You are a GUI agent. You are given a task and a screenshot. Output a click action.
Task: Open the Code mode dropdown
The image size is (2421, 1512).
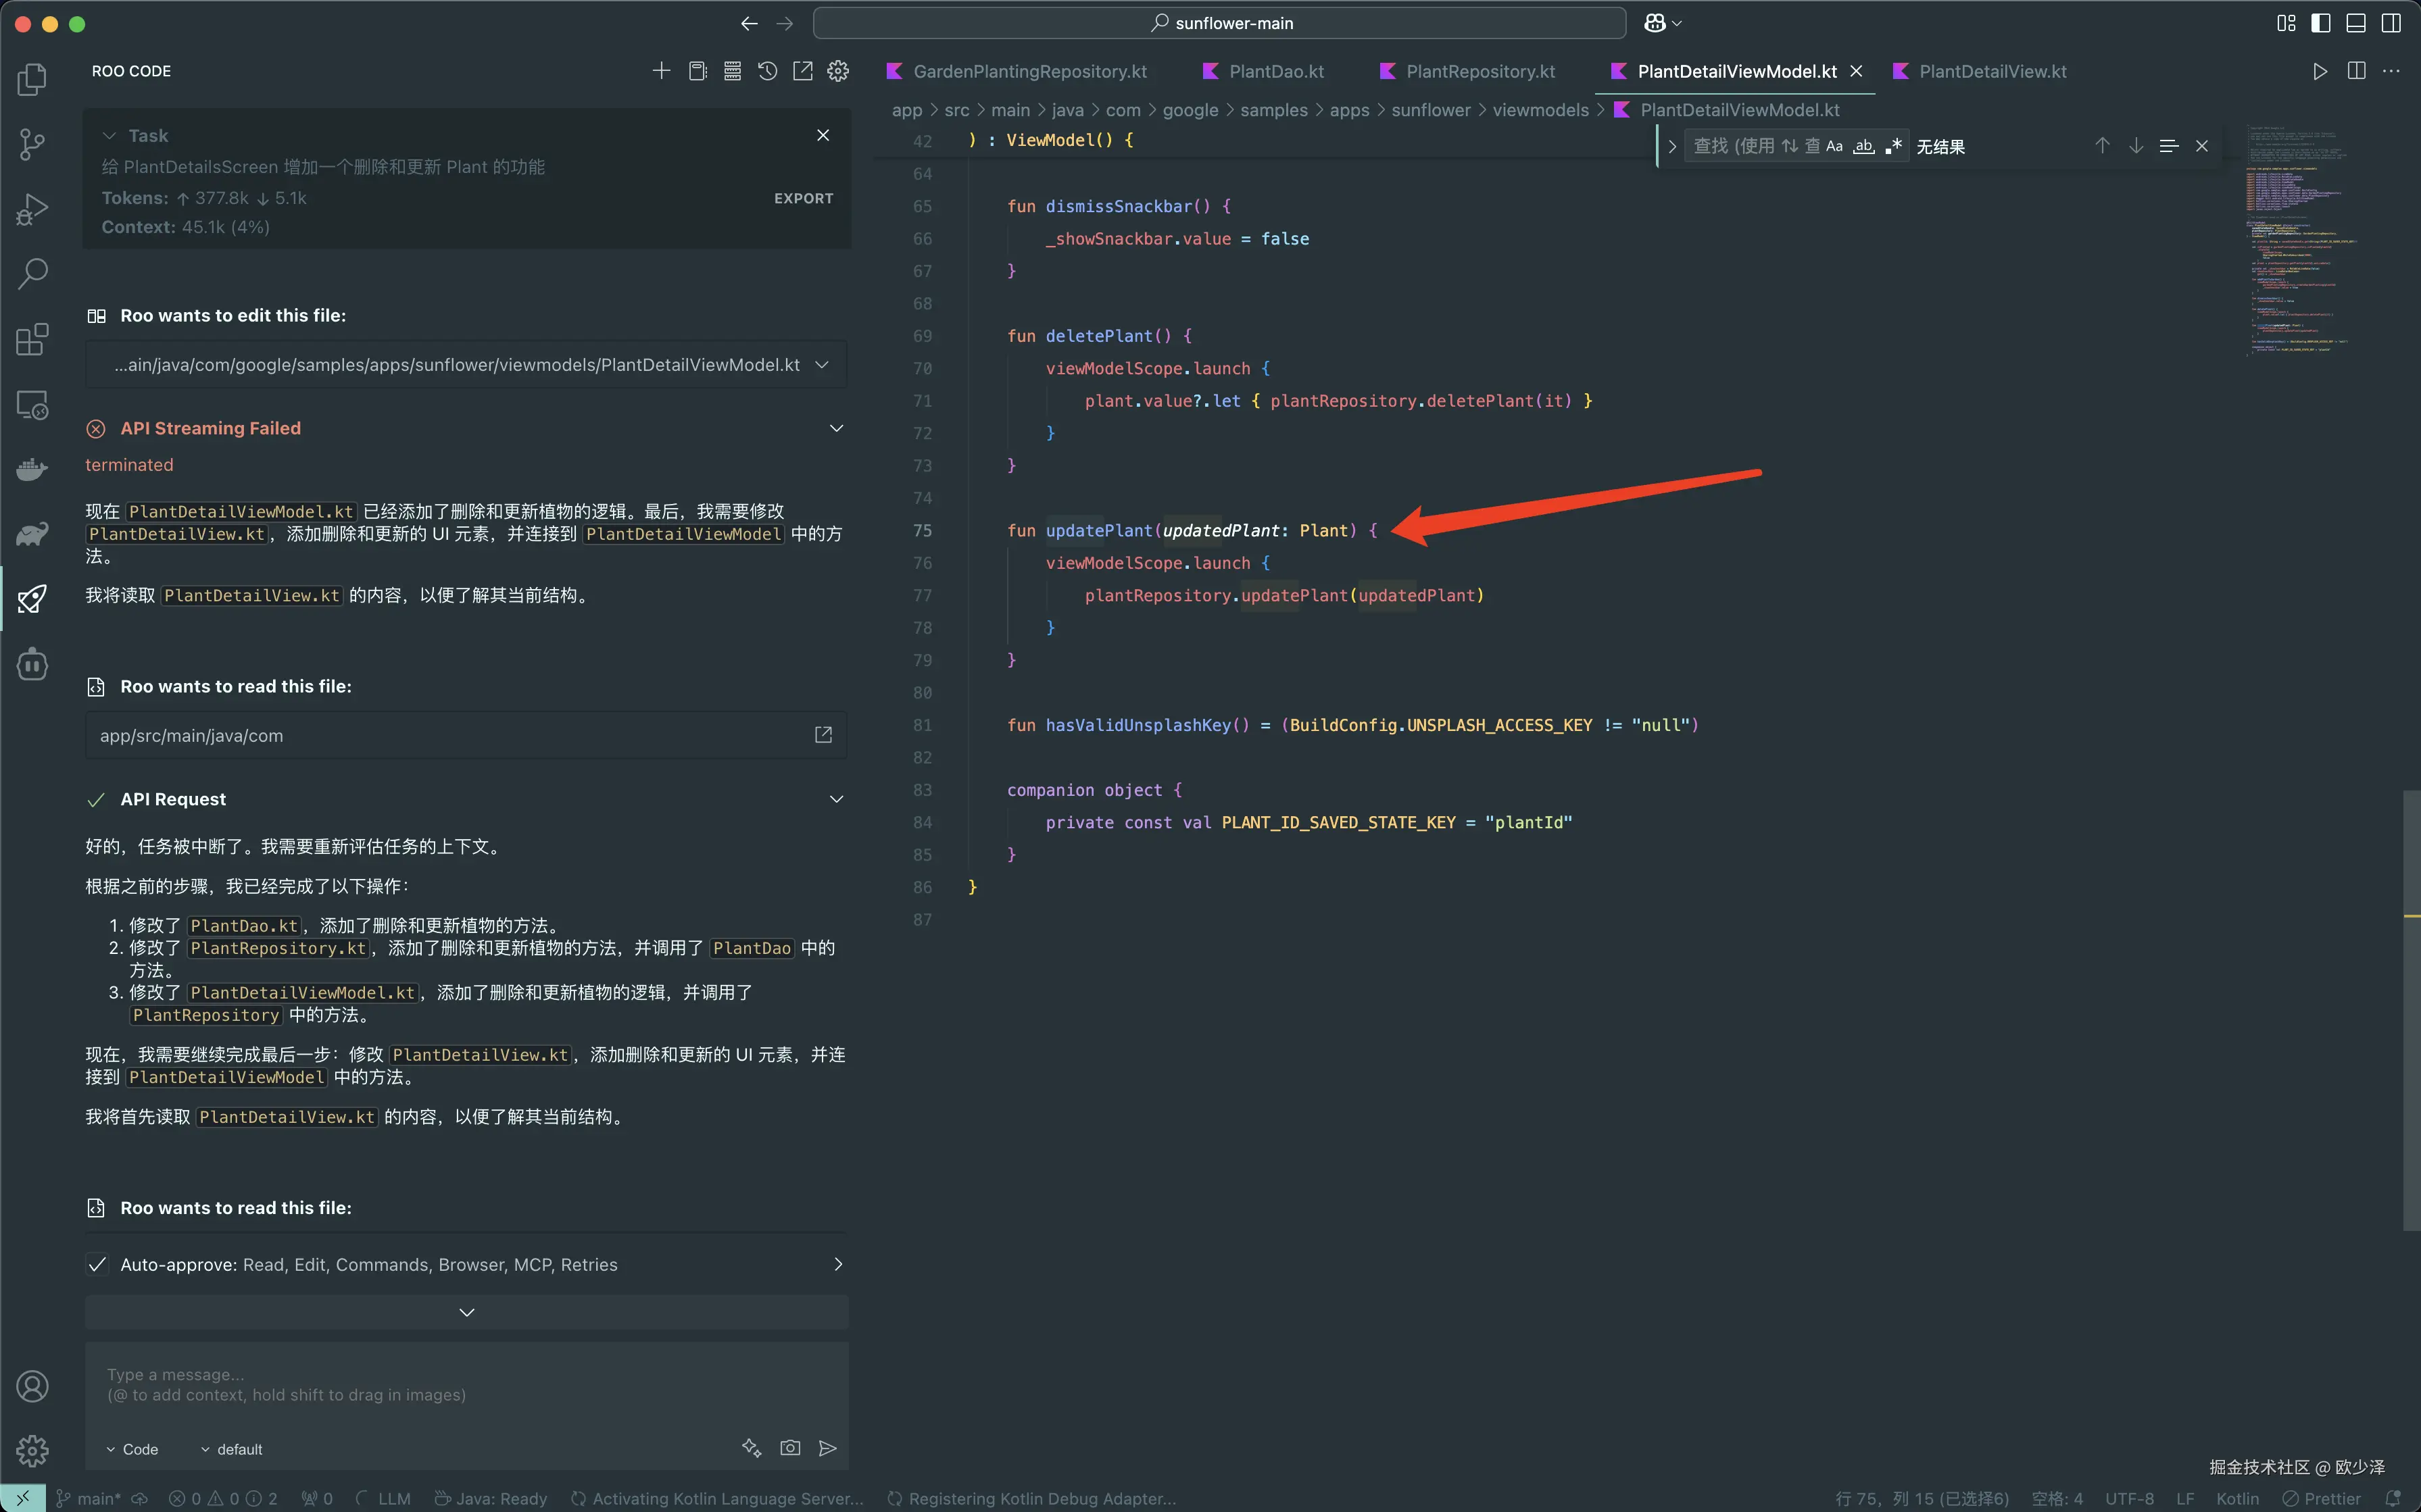132,1449
